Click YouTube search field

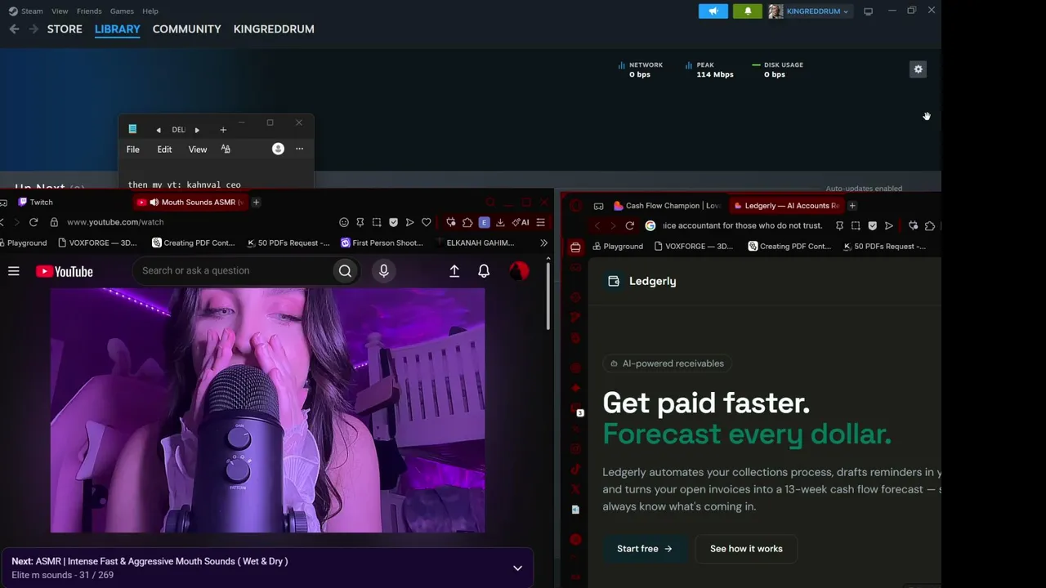click(233, 270)
